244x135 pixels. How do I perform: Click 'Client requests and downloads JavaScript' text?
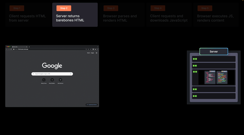[x=169, y=18]
